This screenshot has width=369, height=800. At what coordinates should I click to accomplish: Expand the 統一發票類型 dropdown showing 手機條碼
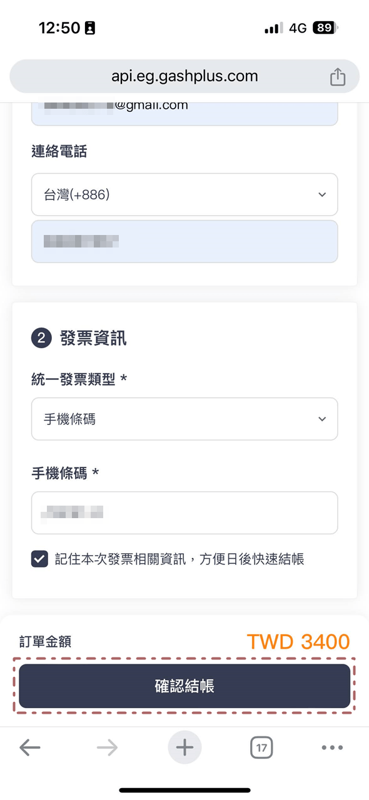[184, 419]
